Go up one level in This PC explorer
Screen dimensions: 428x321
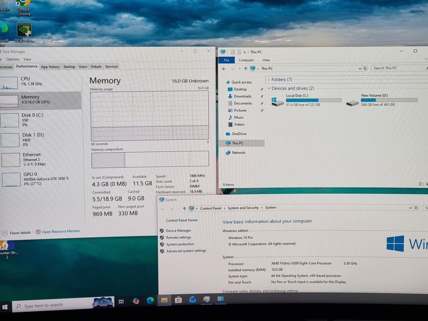coord(245,69)
